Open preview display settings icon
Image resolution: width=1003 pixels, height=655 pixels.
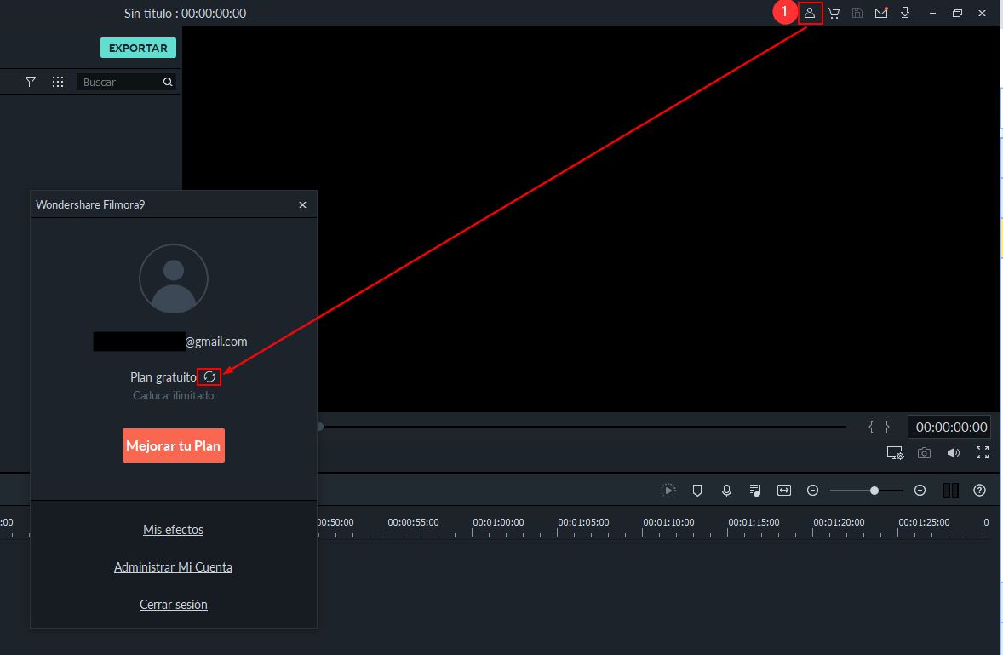click(x=895, y=453)
